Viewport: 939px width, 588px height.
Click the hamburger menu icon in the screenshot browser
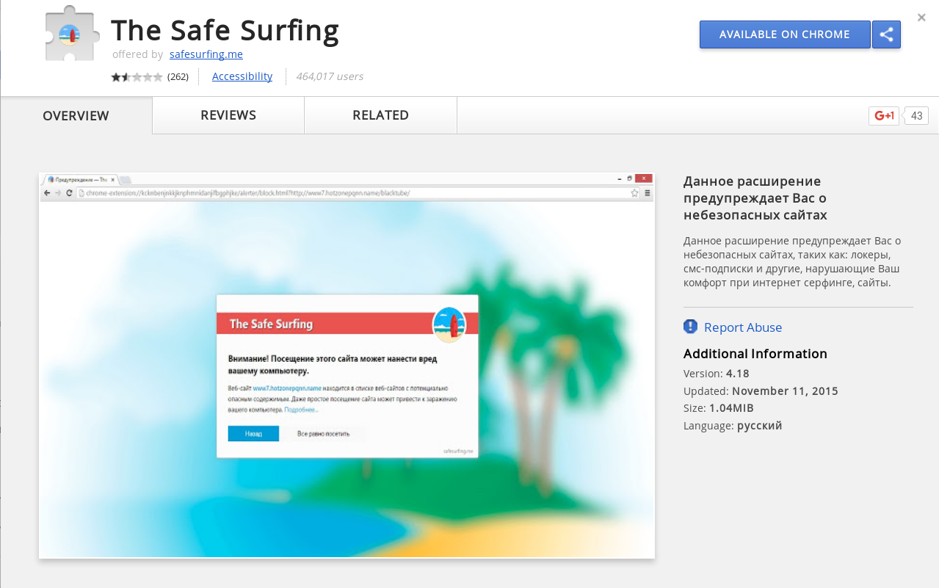tap(647, 193)
